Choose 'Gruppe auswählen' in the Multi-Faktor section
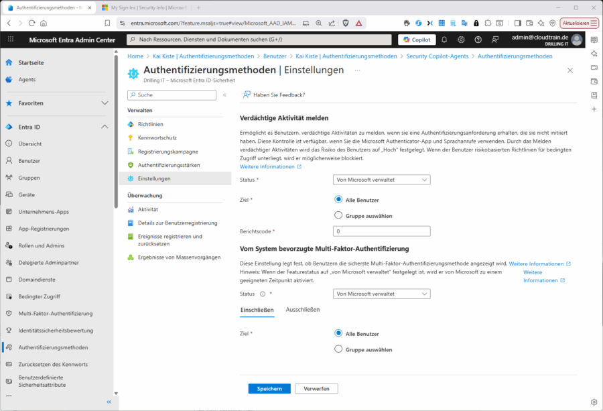This screenshot has width=603, height=411. (338, 349)
